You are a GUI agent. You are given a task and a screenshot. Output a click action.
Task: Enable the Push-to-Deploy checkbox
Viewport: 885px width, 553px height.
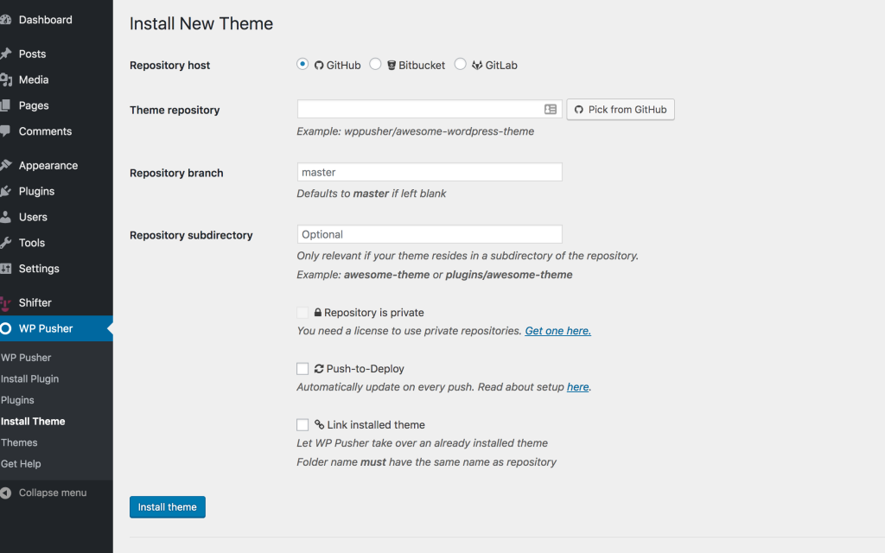click(302, 369)
